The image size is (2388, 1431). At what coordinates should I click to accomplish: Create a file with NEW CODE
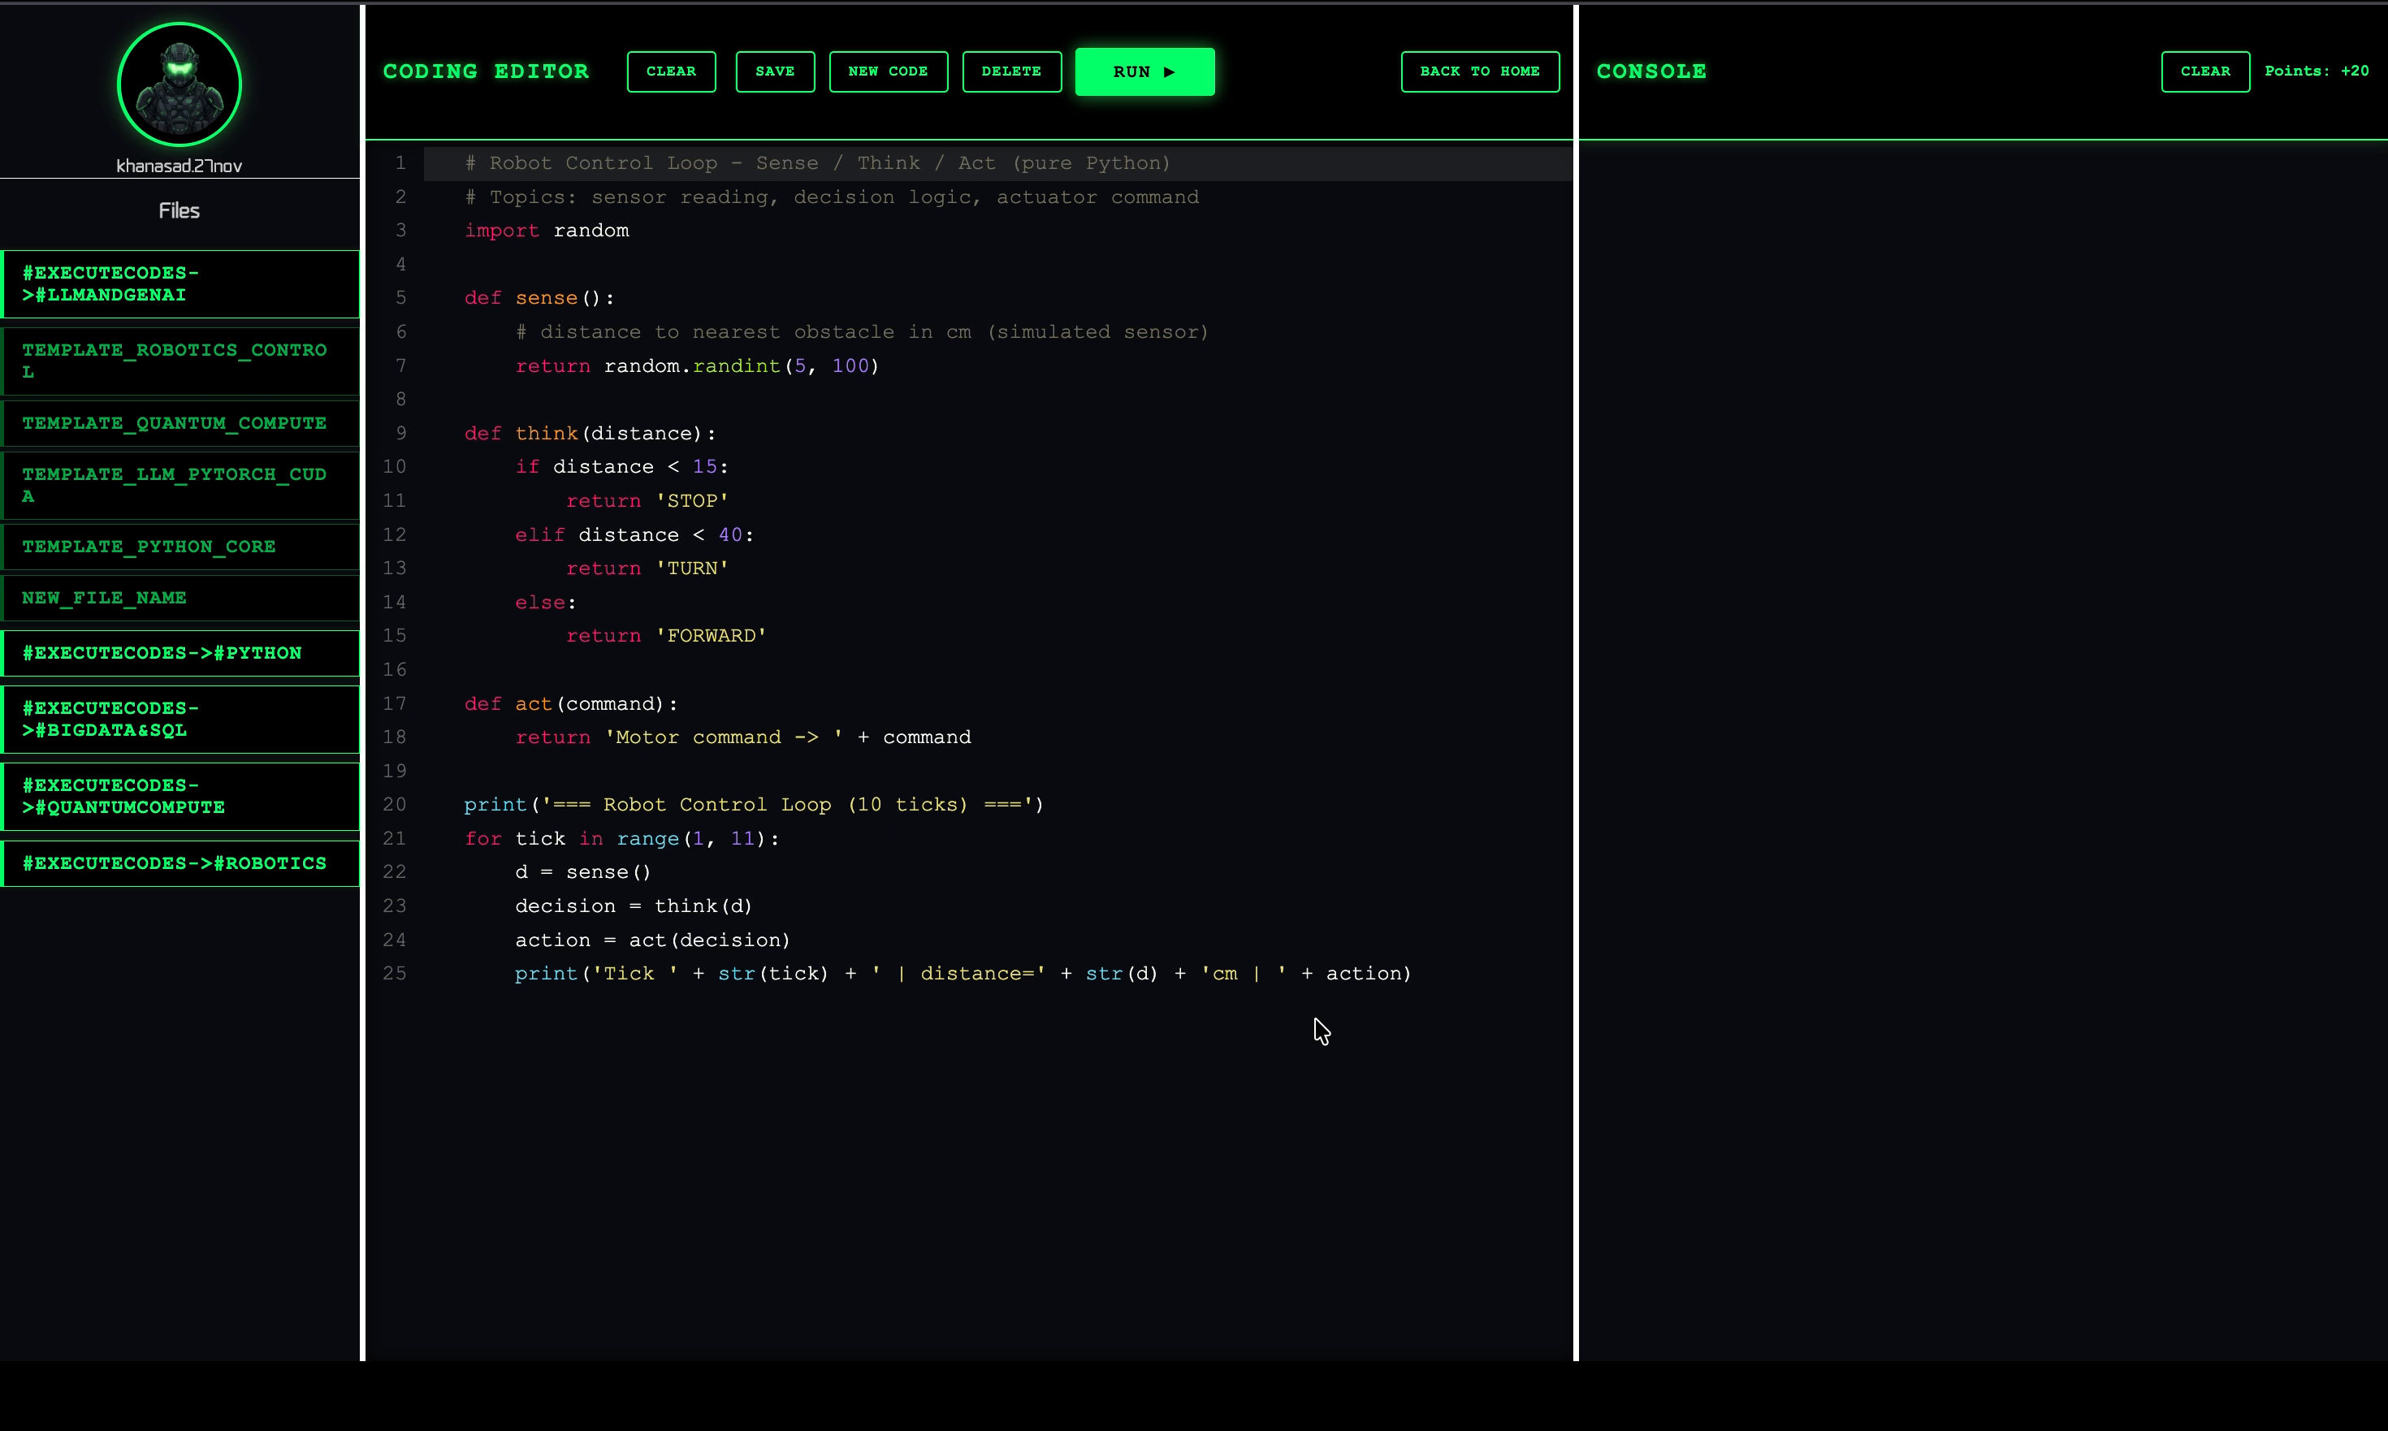[887, 71]
